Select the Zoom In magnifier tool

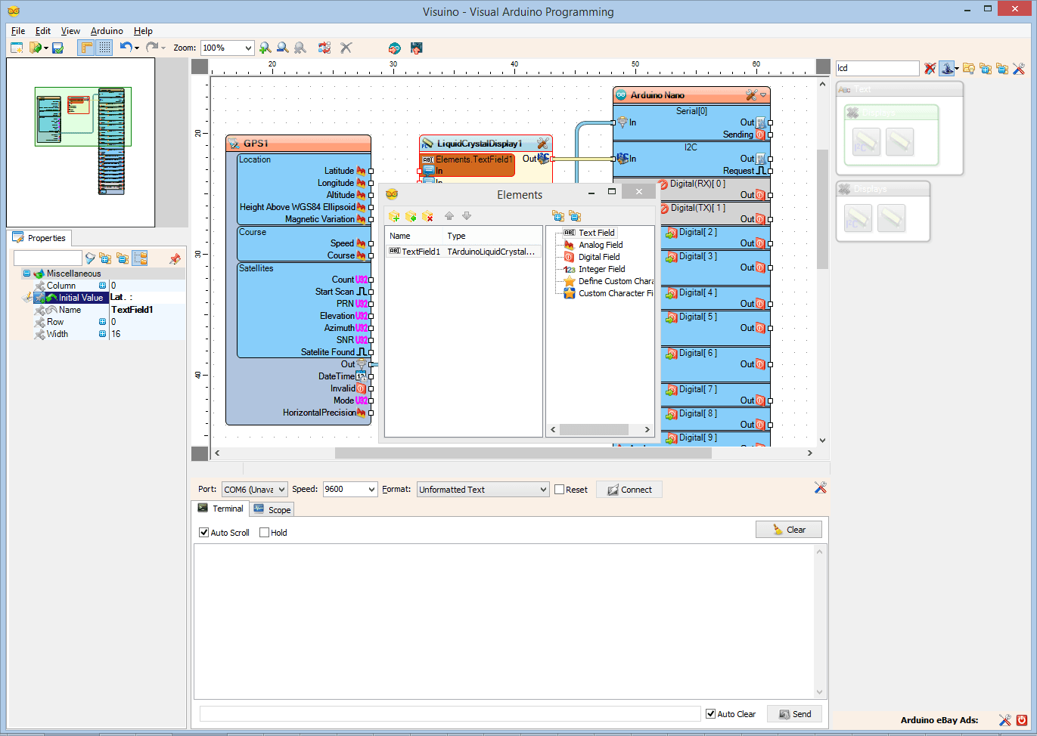click(x=265, y=47)
